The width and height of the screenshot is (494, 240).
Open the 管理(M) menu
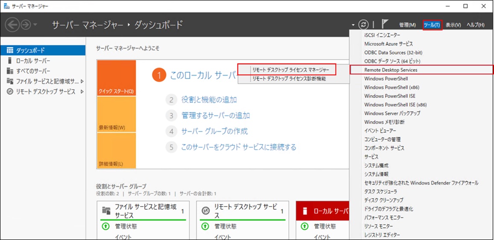tap(407, 25)
